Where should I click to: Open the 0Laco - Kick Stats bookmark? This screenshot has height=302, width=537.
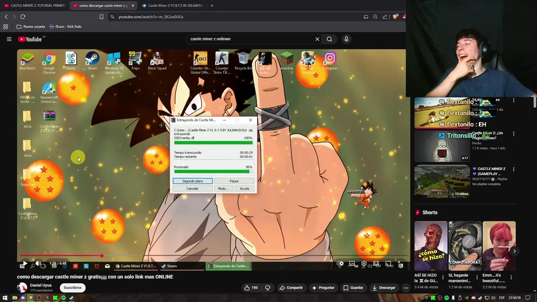coord(65,26)
